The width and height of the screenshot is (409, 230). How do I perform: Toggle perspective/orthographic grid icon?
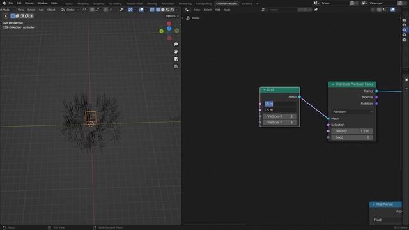point(176,66)
